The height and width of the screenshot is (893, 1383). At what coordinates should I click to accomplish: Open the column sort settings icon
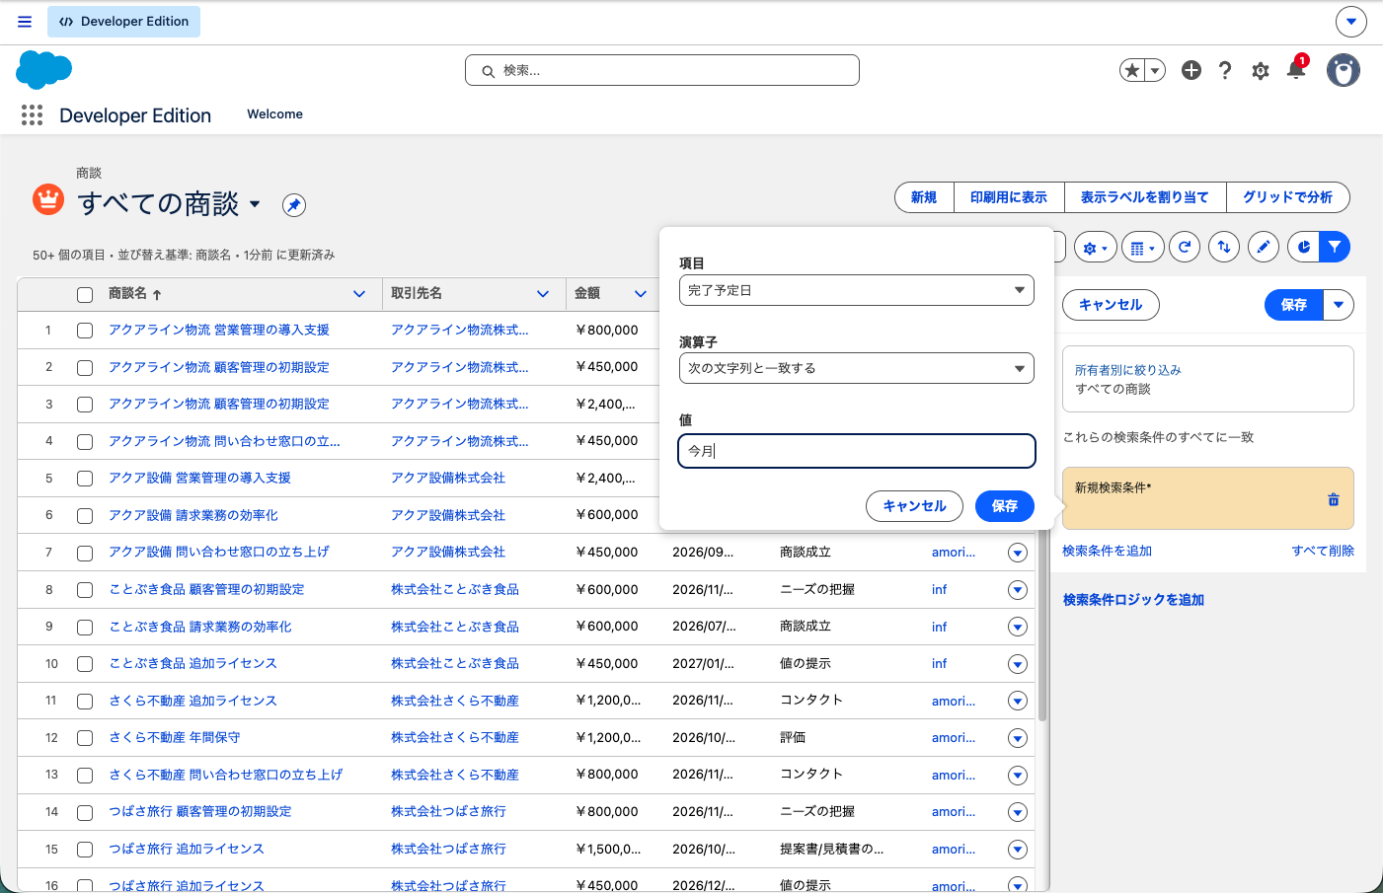1224,247
